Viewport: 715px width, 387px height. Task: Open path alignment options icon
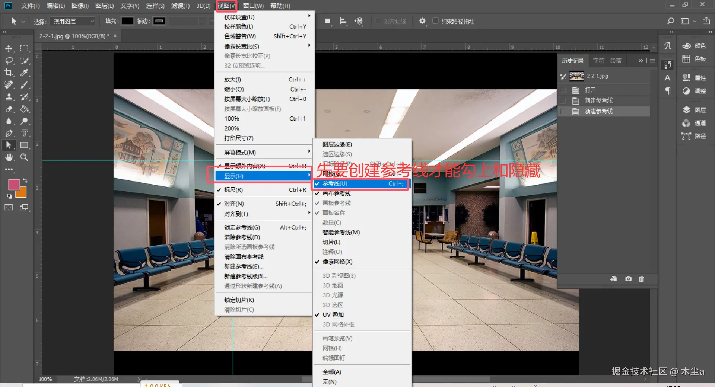pos(343,21)
